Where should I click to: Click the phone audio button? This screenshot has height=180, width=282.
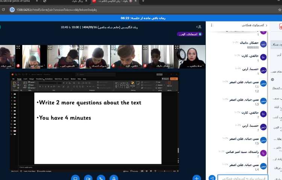coord(101,178)
